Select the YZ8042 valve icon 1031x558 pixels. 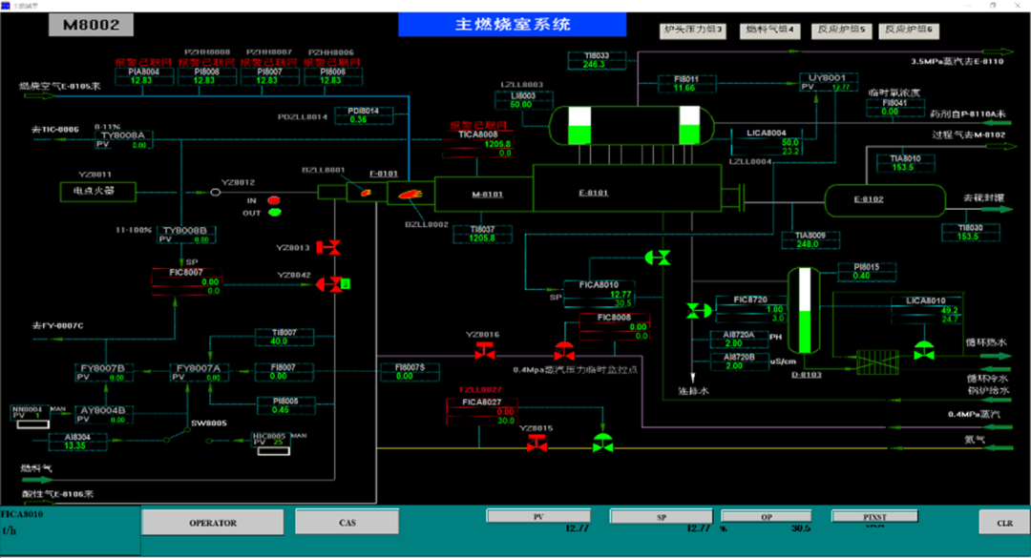(x=331, y=283)
